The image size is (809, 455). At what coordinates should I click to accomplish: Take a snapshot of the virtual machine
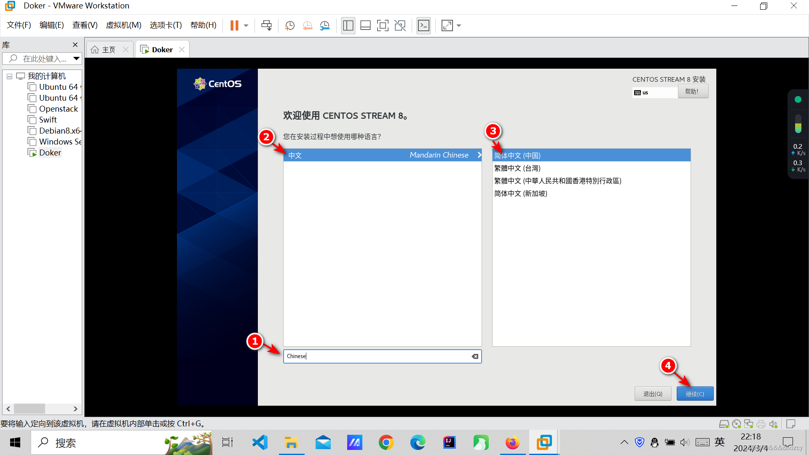pos(289,26)
